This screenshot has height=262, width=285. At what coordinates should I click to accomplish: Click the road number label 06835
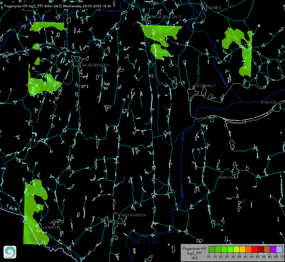tap(52, 238)
